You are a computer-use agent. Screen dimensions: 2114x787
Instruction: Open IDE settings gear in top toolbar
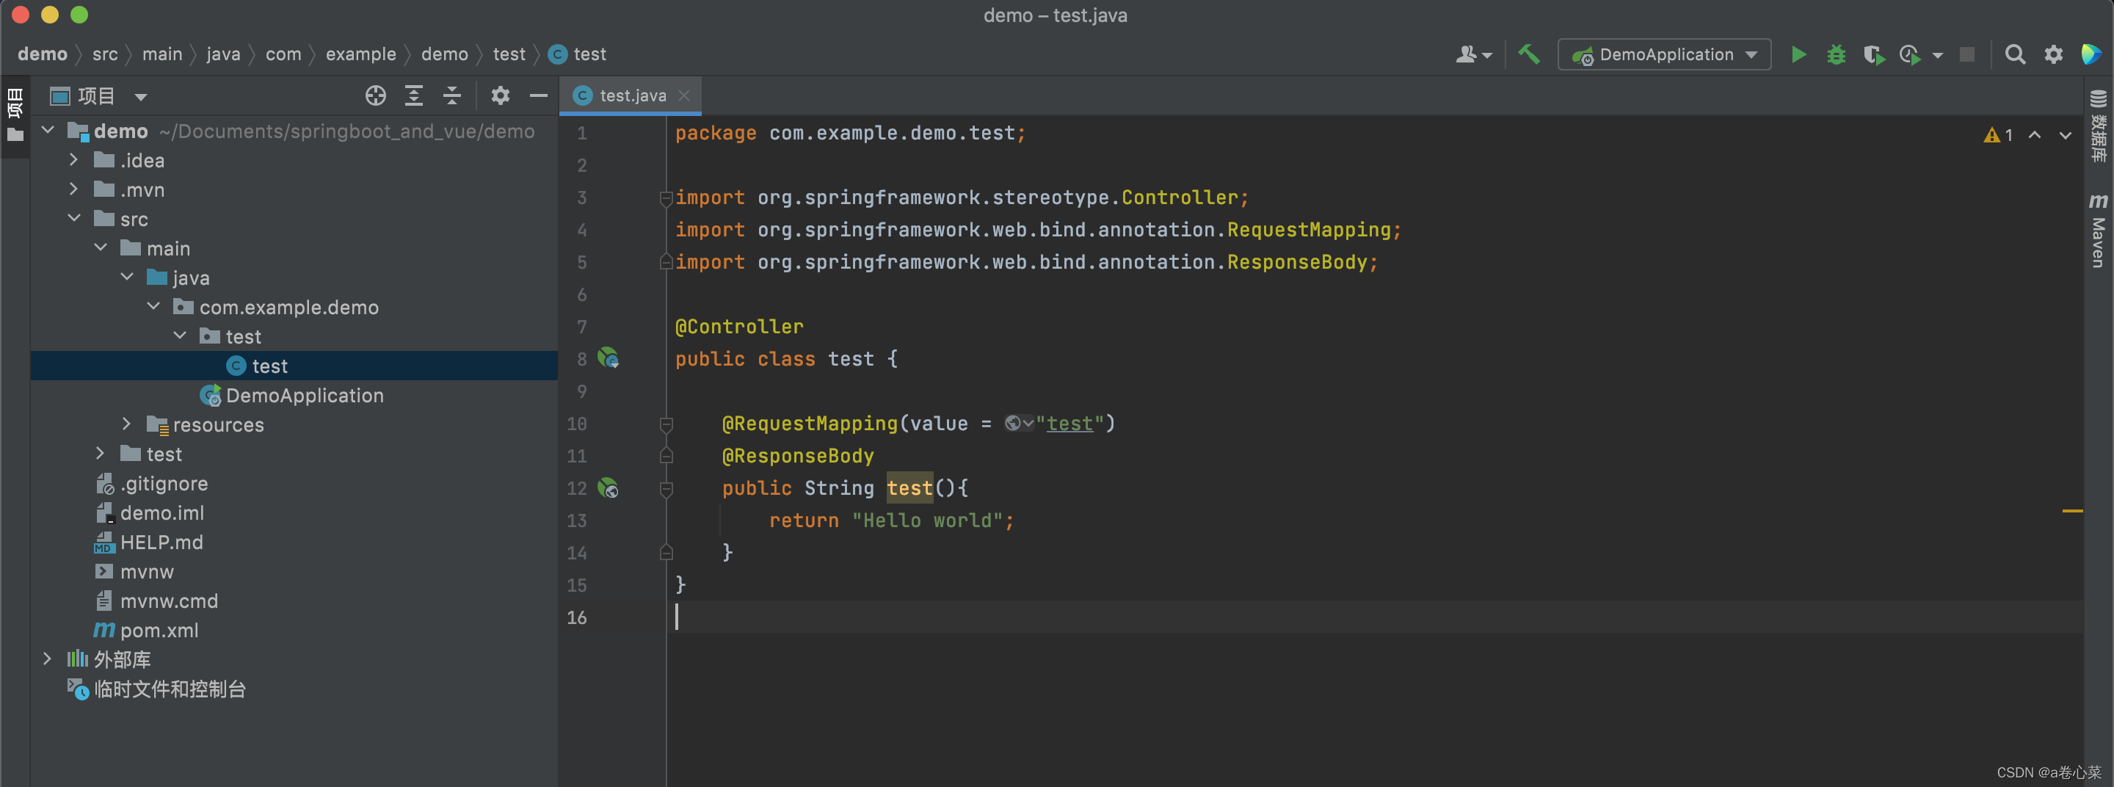point(2053,55)
